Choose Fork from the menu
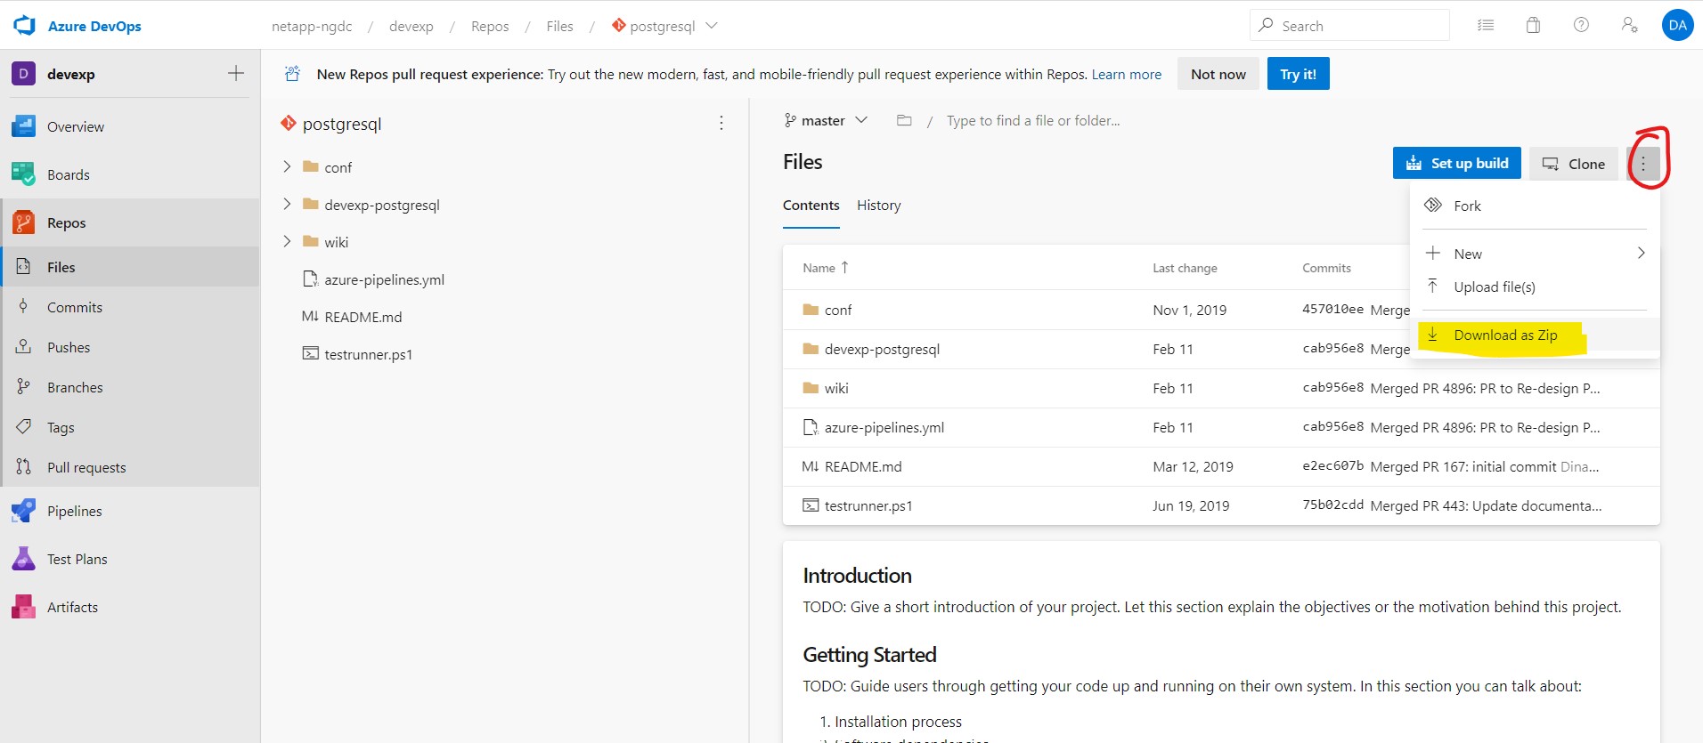The height and width of the screenshot is (743, 1703). tap(1467, 206)
